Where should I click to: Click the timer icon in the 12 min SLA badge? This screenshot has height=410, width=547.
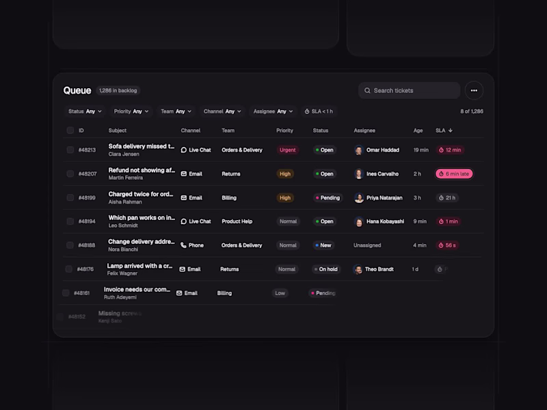click(x=441, y=150)
